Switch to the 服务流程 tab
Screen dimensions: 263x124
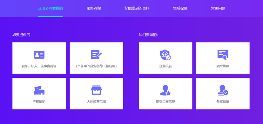click(94, 8)
